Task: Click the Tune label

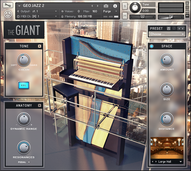Action: [x=146, y=4]
